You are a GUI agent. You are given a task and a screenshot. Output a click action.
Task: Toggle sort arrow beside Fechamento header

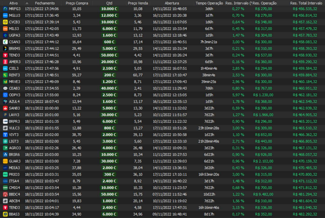pos(27,3)
